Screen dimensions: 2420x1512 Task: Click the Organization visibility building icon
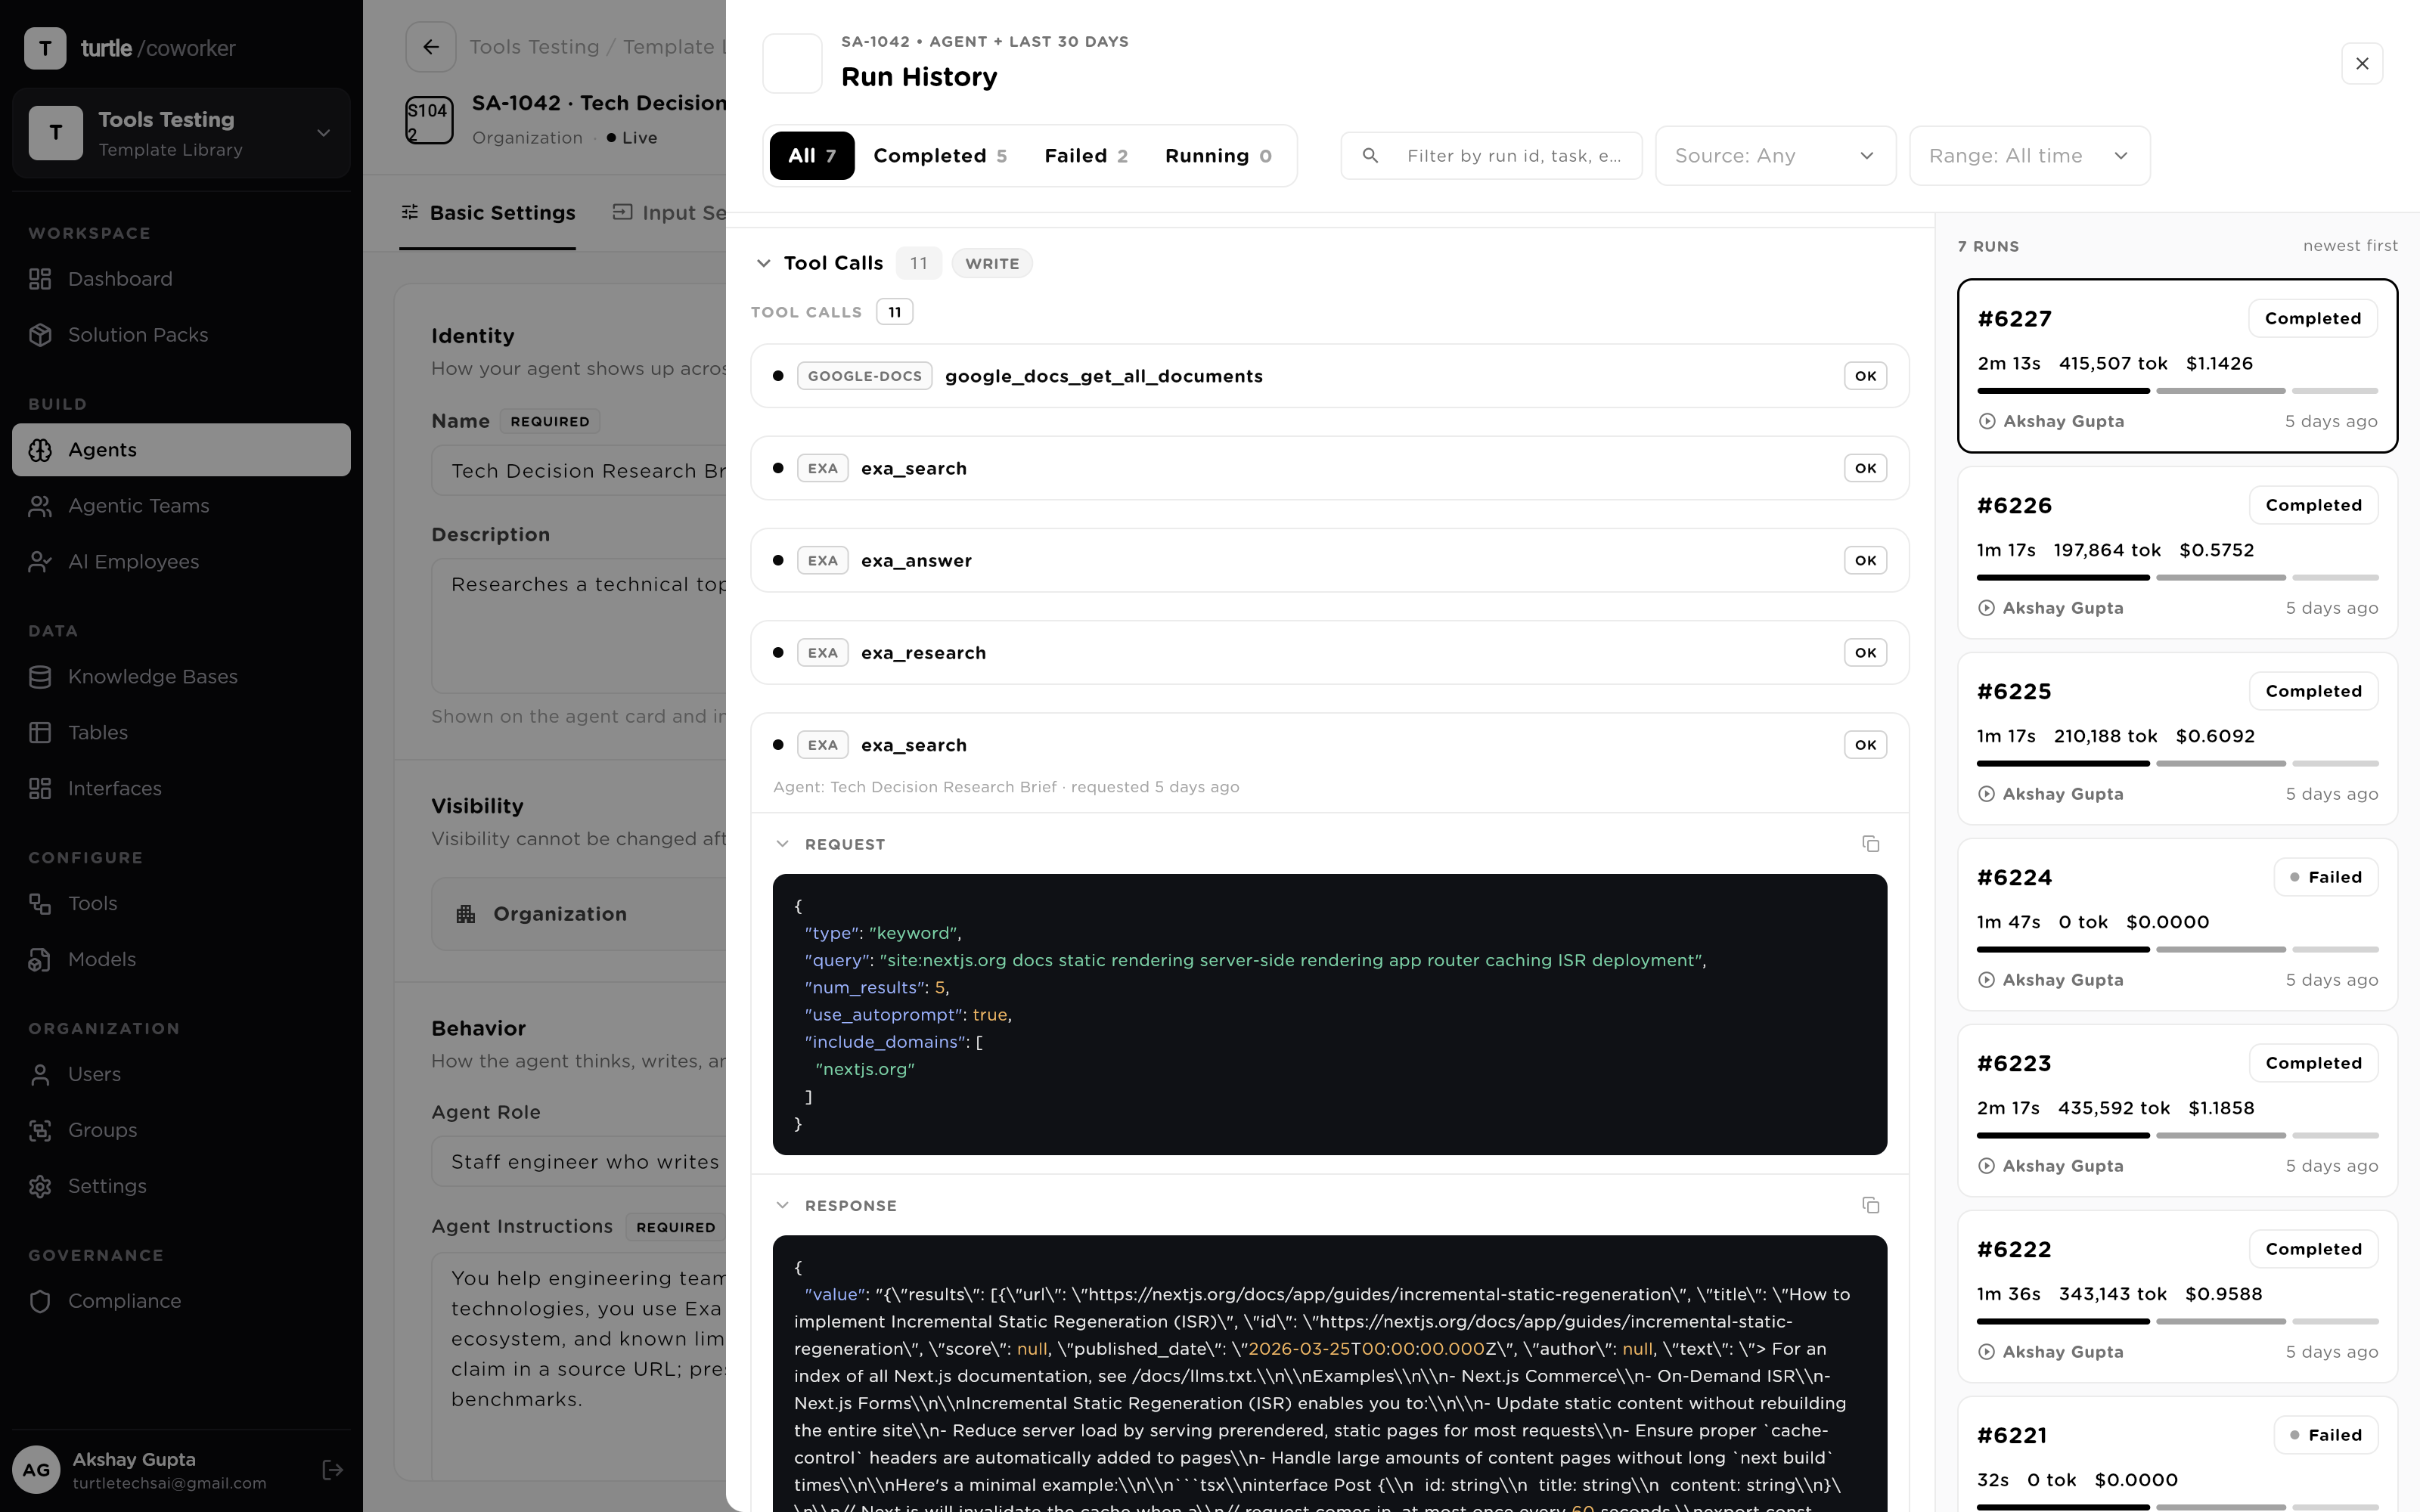pyautogui.click(x=466, y=914)
